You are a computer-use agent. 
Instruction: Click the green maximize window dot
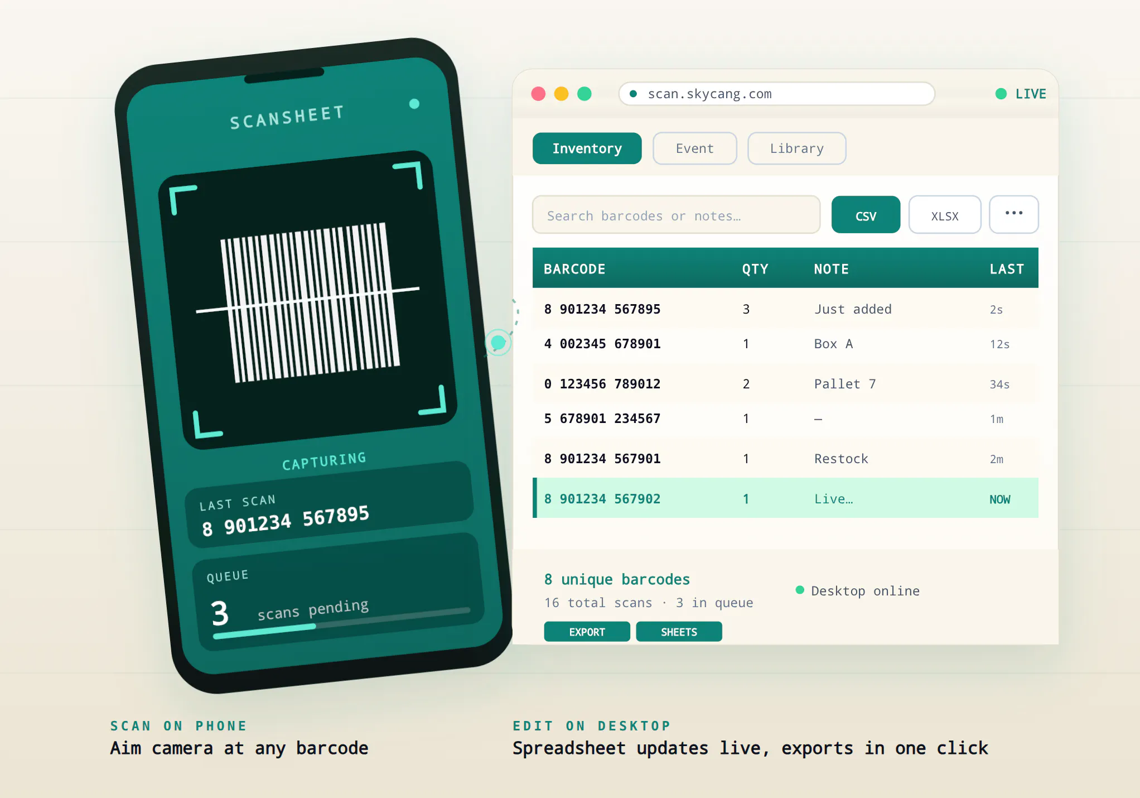tap(584, 94)
